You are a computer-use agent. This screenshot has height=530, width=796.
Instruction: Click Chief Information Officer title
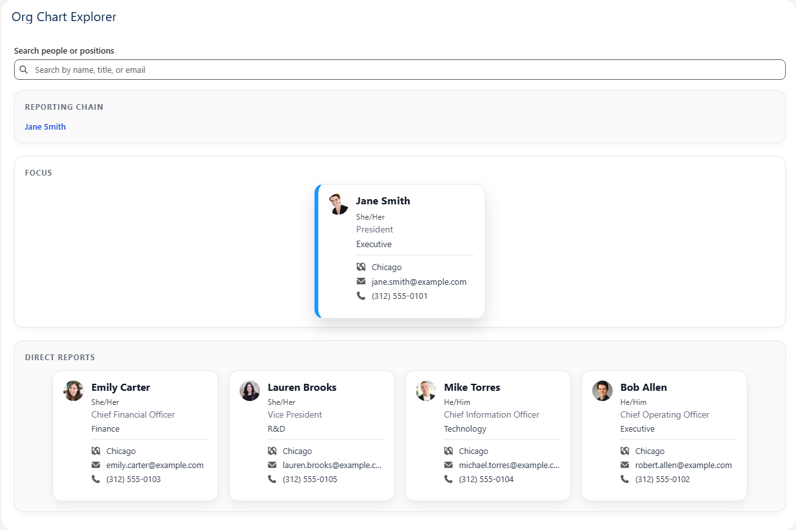pos(491,414)
